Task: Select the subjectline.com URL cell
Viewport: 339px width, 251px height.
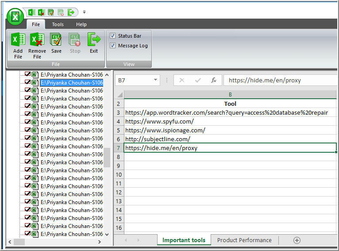Action: point(230,139)
